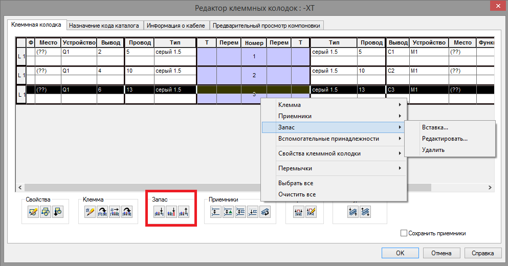Expand the Перемычки submenu arrow

point(400,168)
